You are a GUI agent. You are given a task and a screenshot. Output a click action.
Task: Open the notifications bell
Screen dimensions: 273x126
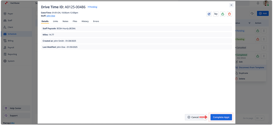(x=258, y=3)
